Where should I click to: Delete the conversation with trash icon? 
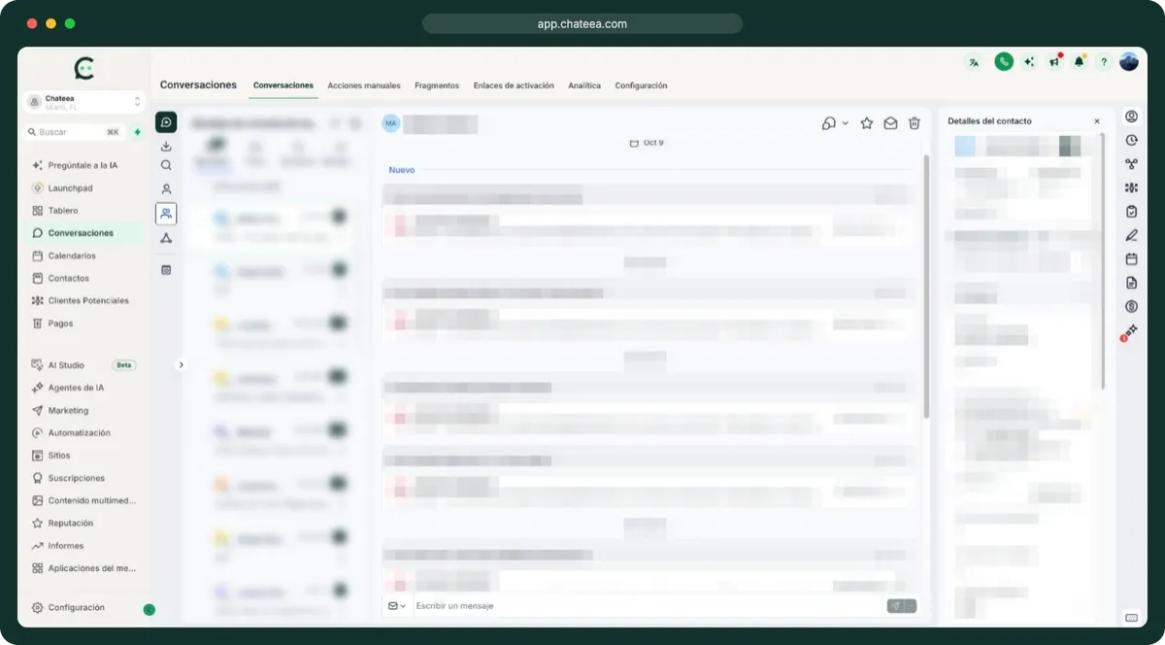(914, 123)
